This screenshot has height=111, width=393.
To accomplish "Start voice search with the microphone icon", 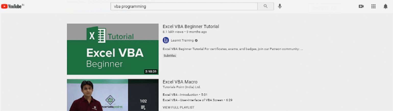I will tap(280, 6).
